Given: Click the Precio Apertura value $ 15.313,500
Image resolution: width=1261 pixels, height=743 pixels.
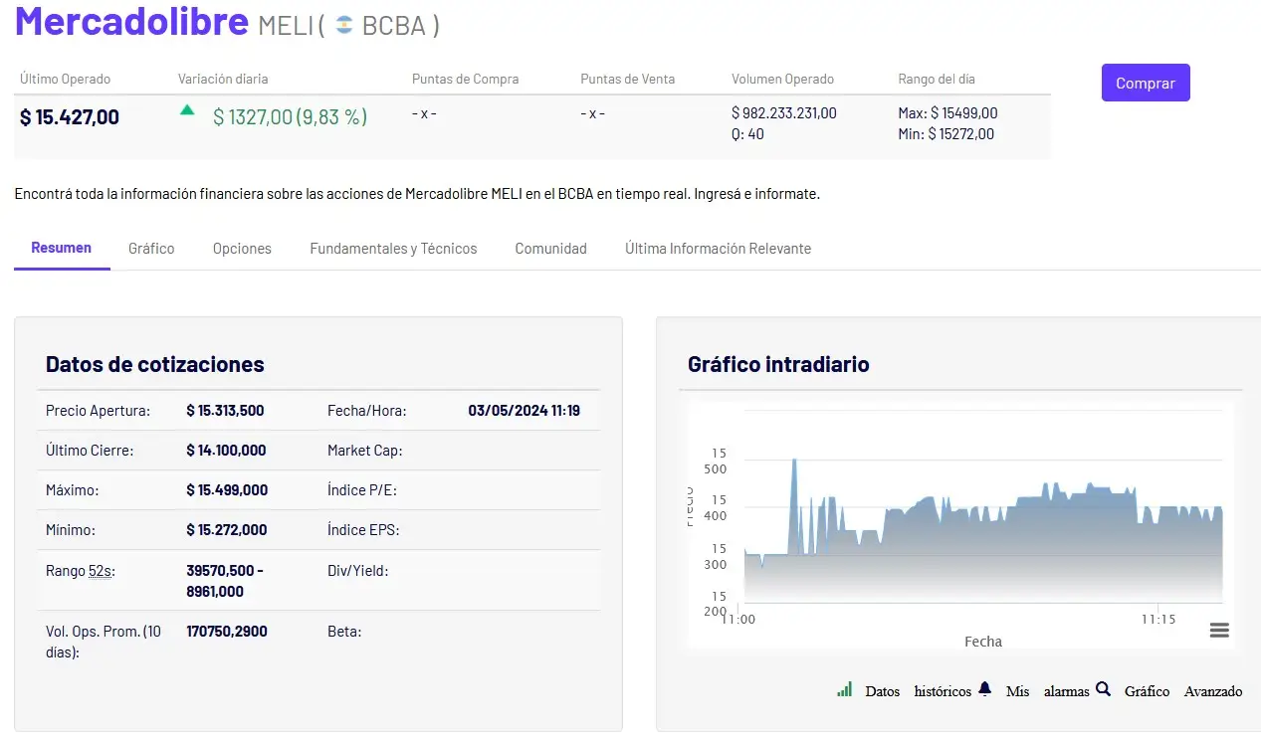Looking at the screenshot, I should [225, 411].
